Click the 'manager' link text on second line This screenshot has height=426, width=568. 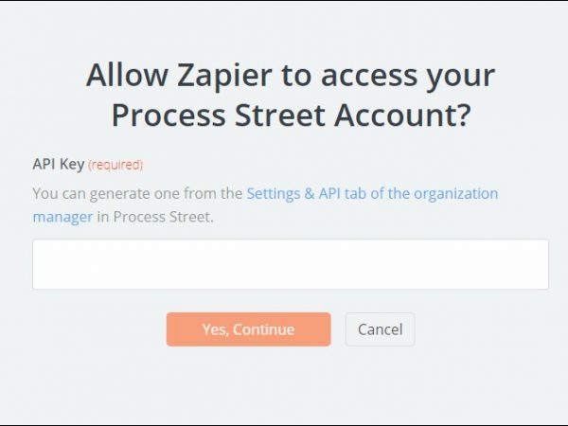[x=62, y=217]
